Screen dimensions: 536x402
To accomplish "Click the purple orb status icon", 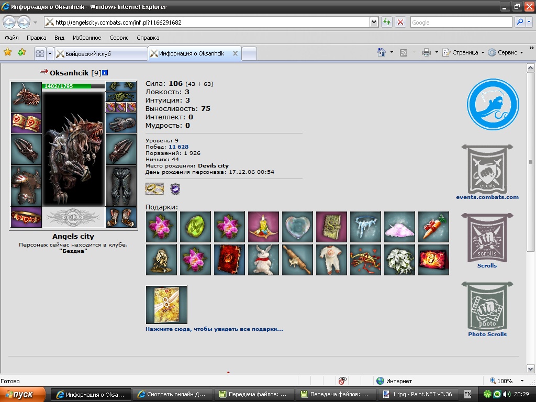I will [175, 188].
